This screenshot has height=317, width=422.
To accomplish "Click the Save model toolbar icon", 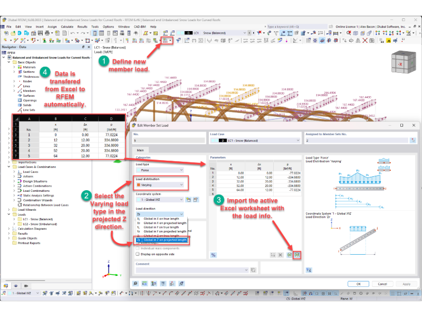I will coord(40,33).
